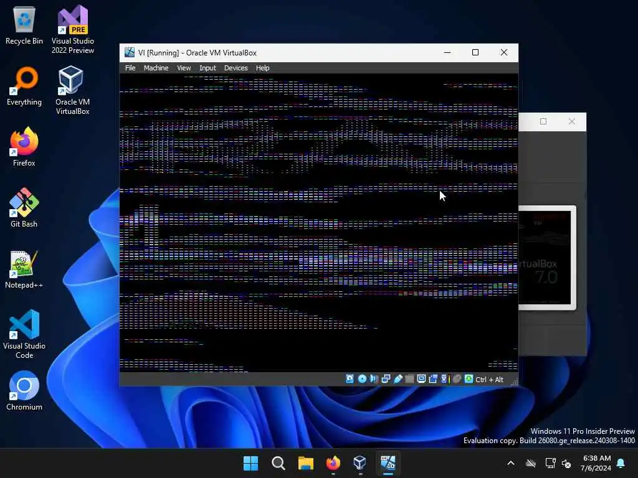Maximize the VI VirtualBox window
Image resolution: width=638 pixels, height=478 pixels.
(x=475, y=52)
